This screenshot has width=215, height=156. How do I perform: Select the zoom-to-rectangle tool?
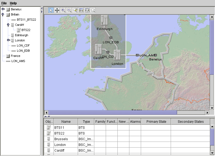tap(93, 10)
